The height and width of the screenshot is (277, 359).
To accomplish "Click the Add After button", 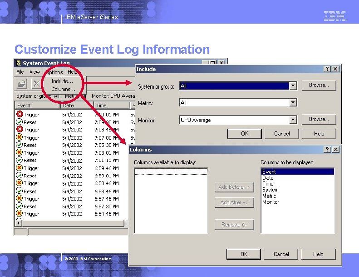I will click(234, 202).
